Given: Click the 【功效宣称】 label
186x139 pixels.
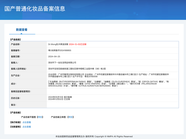Looking at the screenshot, I should point(15,127).
